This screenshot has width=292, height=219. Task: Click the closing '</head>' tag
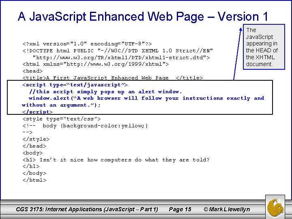tap(34, 146)
